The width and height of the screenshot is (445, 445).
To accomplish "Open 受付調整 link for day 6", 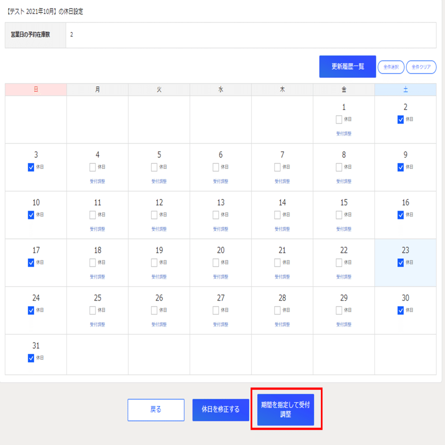I will 221,181.
